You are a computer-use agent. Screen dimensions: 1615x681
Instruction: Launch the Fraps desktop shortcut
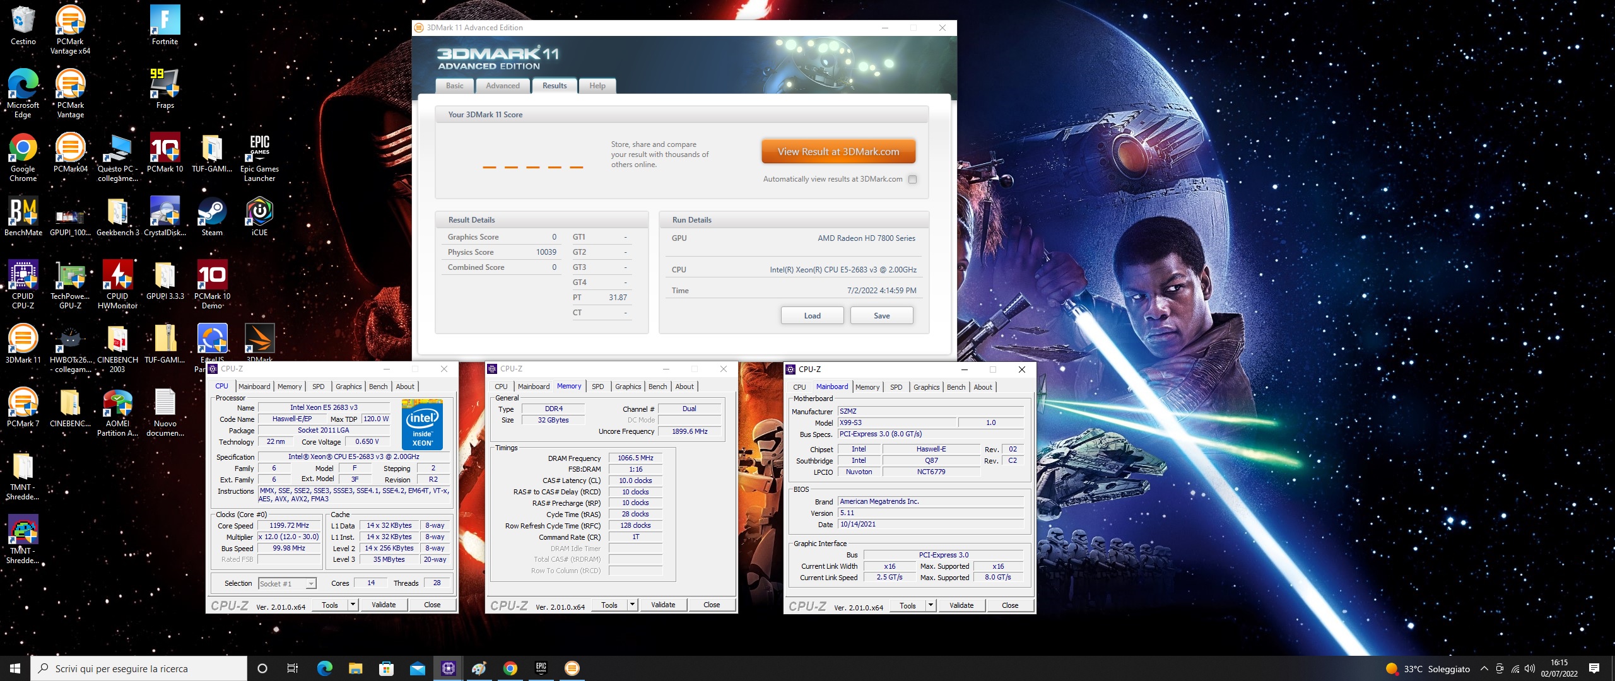click(x=165, y=89)
